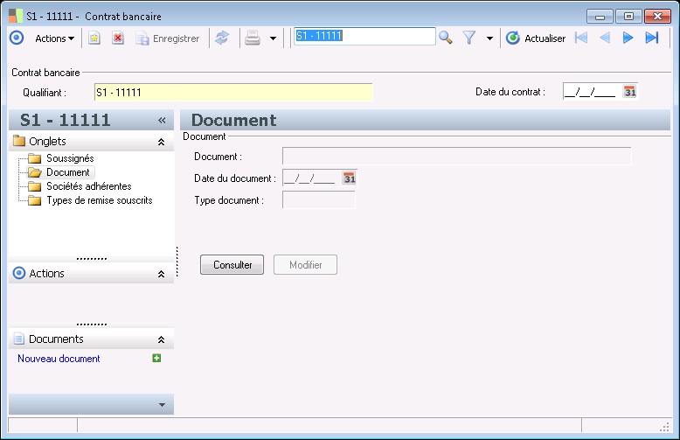The image size is (680, 440).
Task: Click the blue circle icon beside toolbar Actions
Action: tap(17, 38)
